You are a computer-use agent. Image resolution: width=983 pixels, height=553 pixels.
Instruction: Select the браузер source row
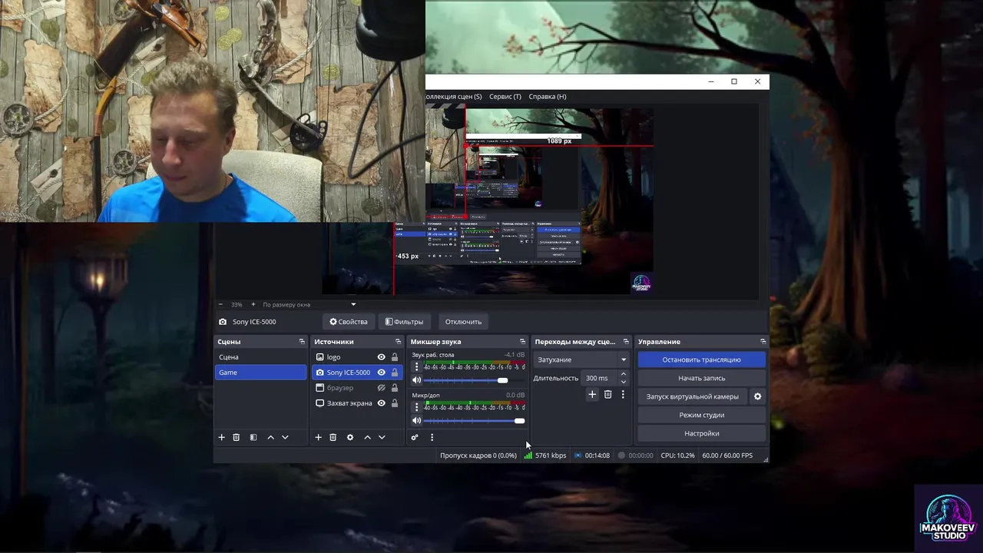tap(357, 388)
